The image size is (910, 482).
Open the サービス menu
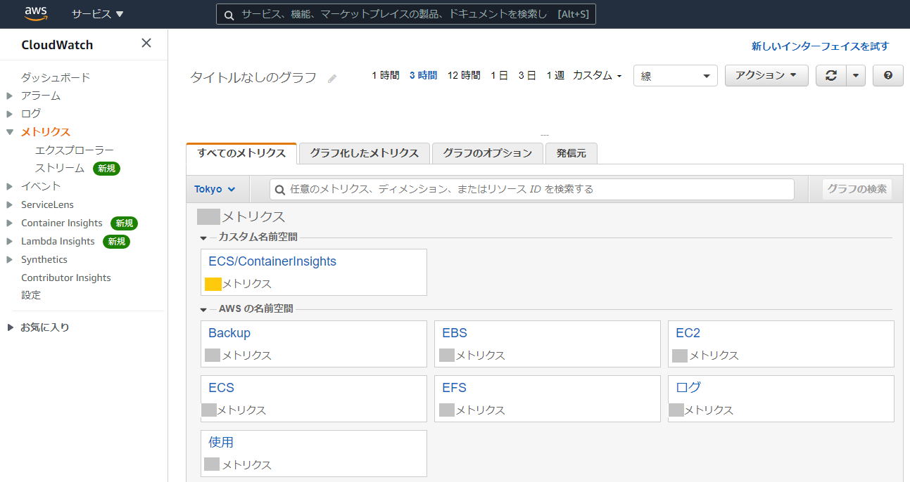(97, 14)
